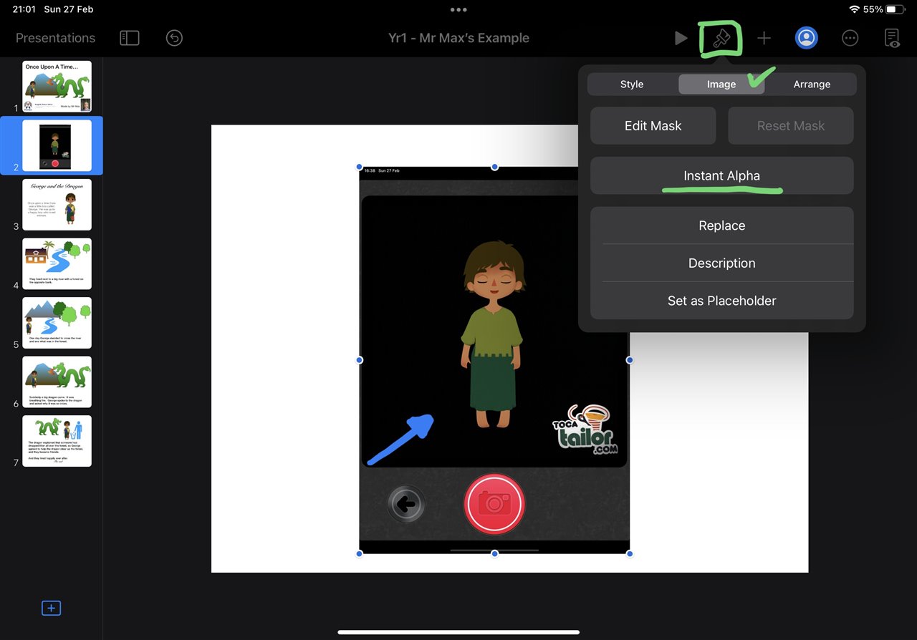The width and height of the screenshot is (917, 640).
Task: Select slide 7 thumbnail in navigator
Action: tap(57, 441)
